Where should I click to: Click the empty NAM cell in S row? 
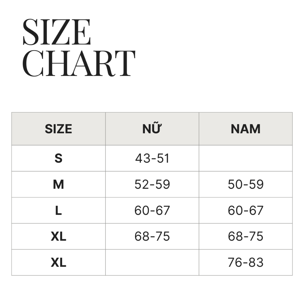[x=246, y=158]
